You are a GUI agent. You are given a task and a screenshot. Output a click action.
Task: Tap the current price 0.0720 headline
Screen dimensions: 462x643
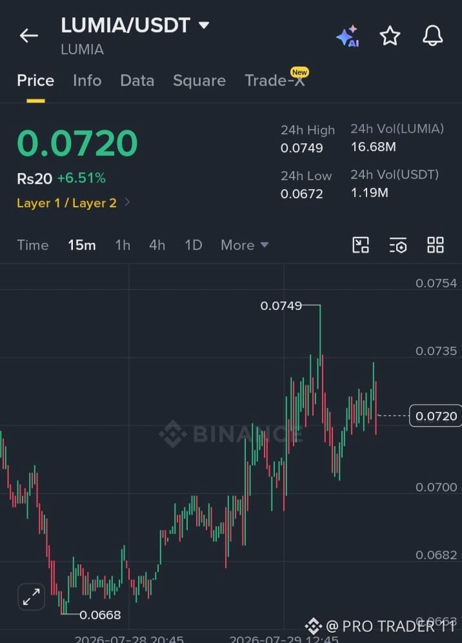77,143
